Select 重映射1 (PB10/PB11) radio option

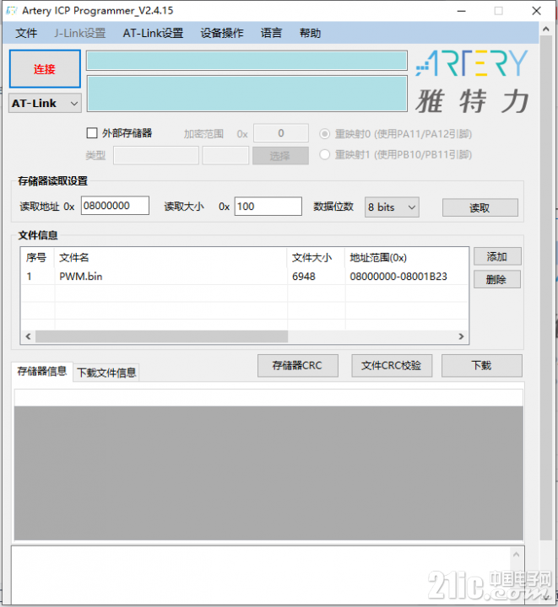coord(325,155)
